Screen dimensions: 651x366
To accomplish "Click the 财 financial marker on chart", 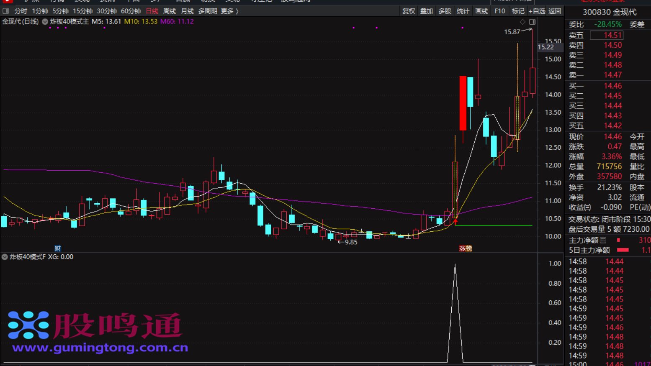I will (58, 248).
